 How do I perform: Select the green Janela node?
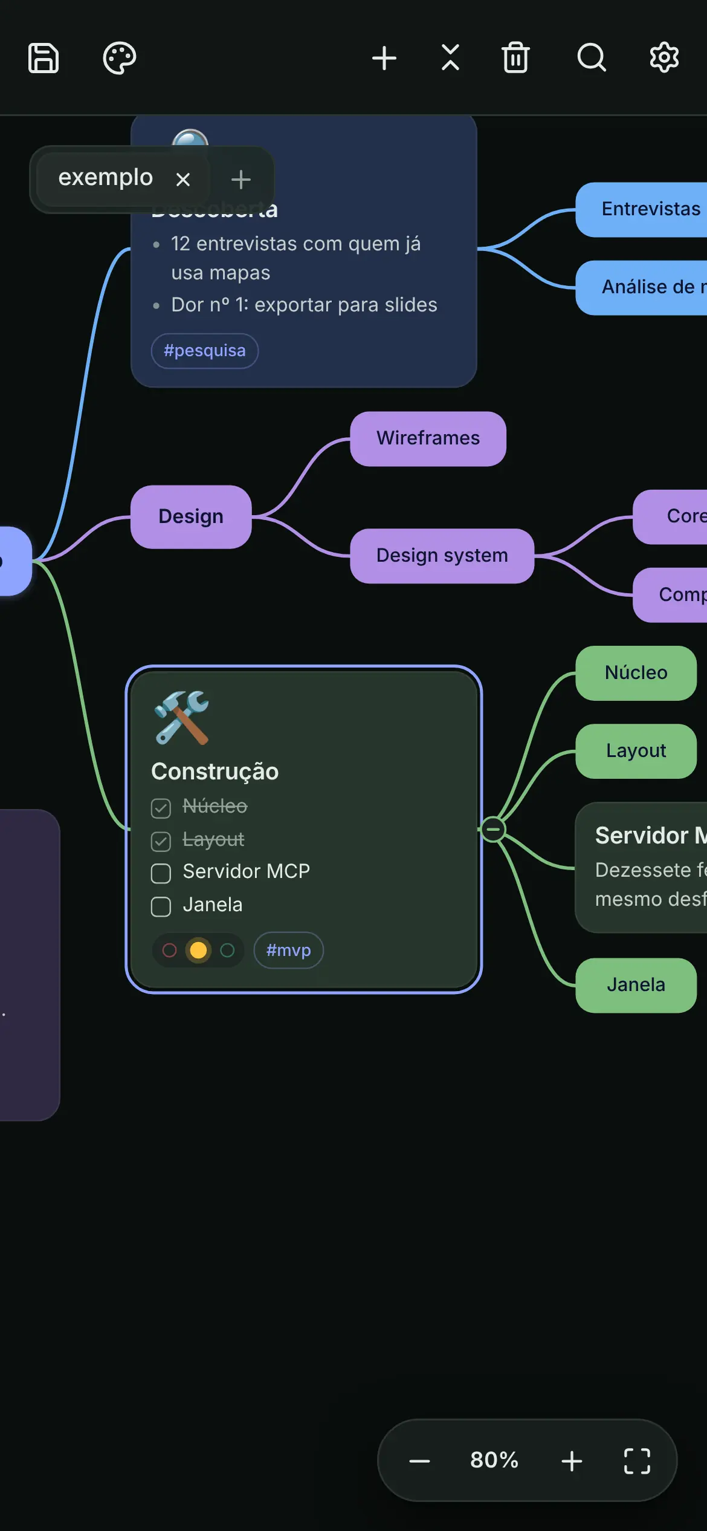pyautogui.click(x=636, y=985)
